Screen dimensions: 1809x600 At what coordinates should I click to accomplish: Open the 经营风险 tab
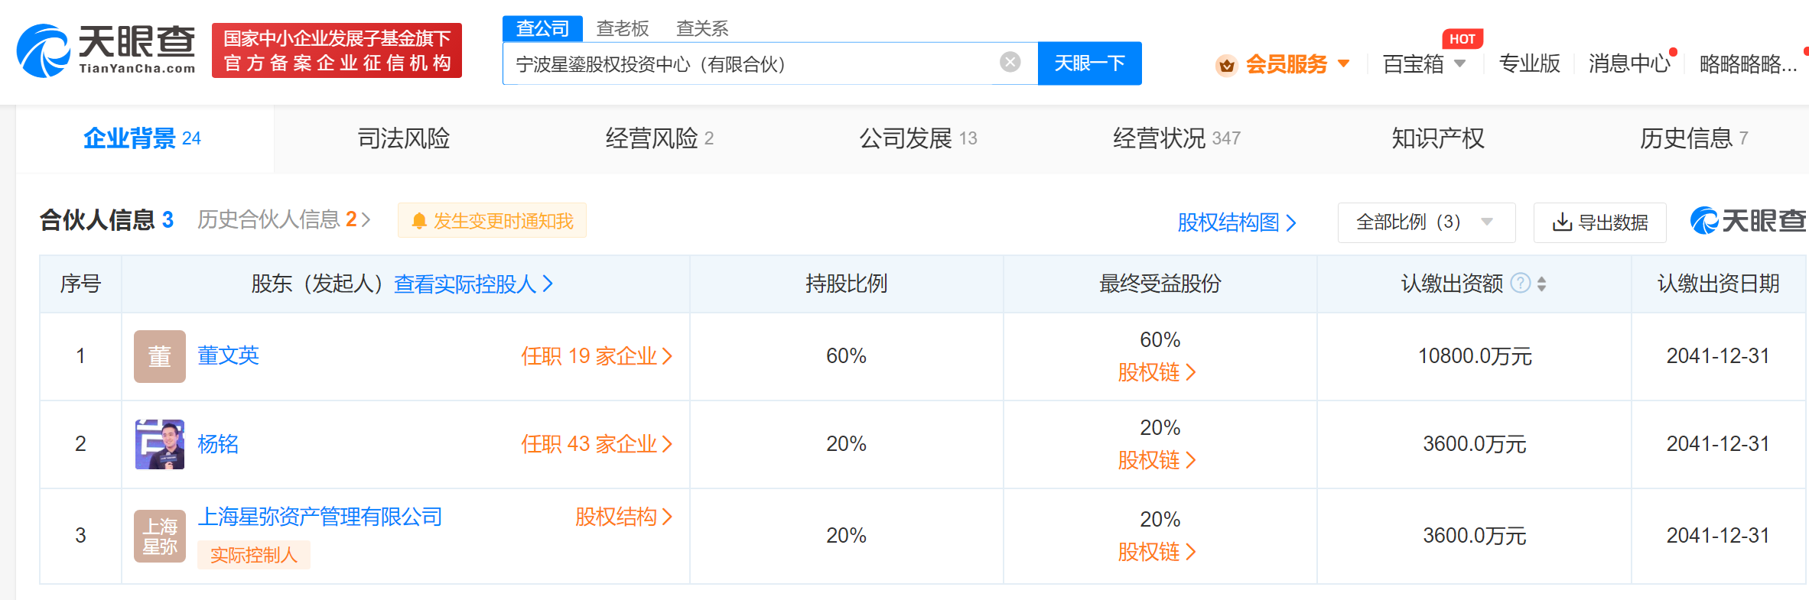[659, 138]
